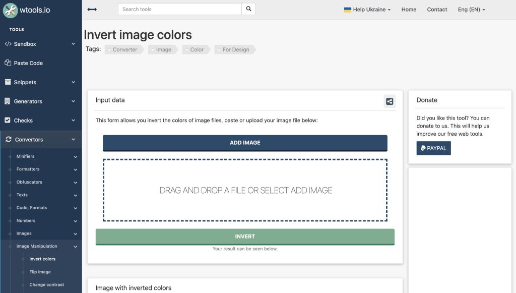Click the Search tools input field

pos(180,9)
